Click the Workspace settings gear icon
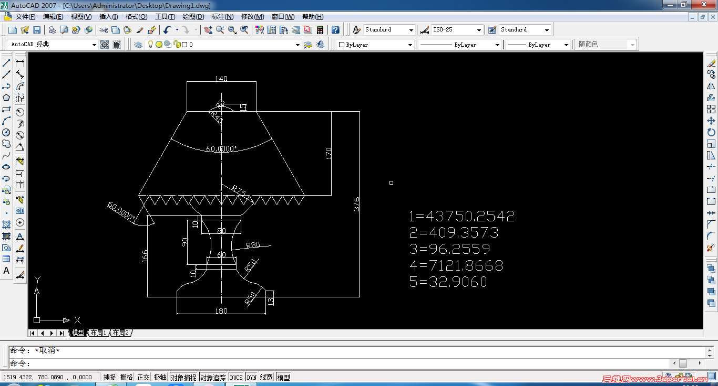The width and height of the screenshot is (718, 386). tap(105, 45)
